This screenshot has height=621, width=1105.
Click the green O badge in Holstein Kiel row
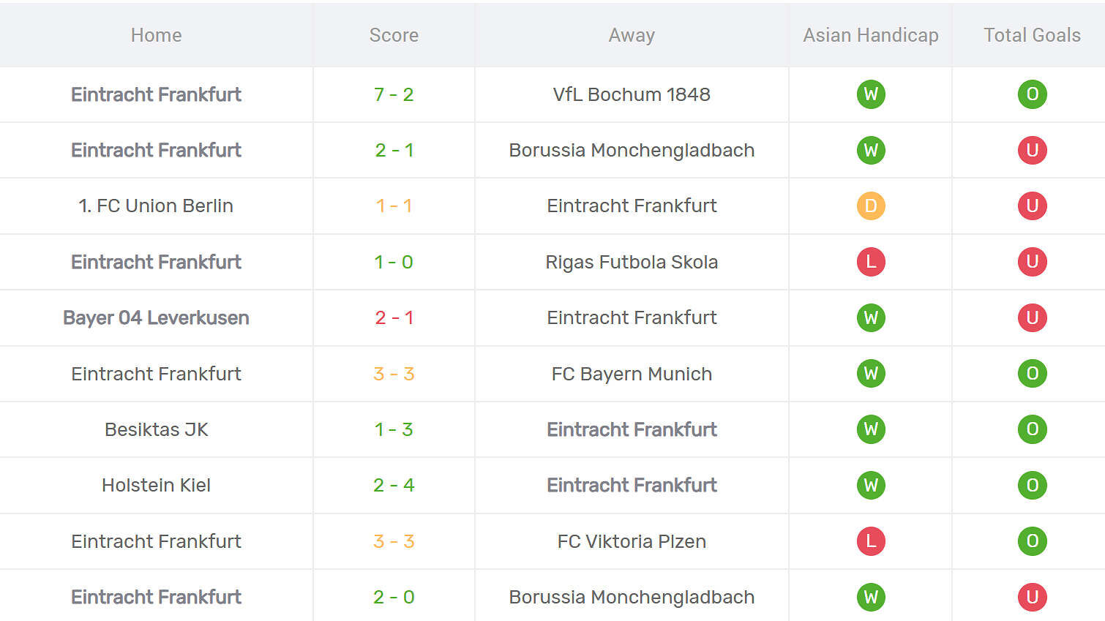pos(1033,485)
